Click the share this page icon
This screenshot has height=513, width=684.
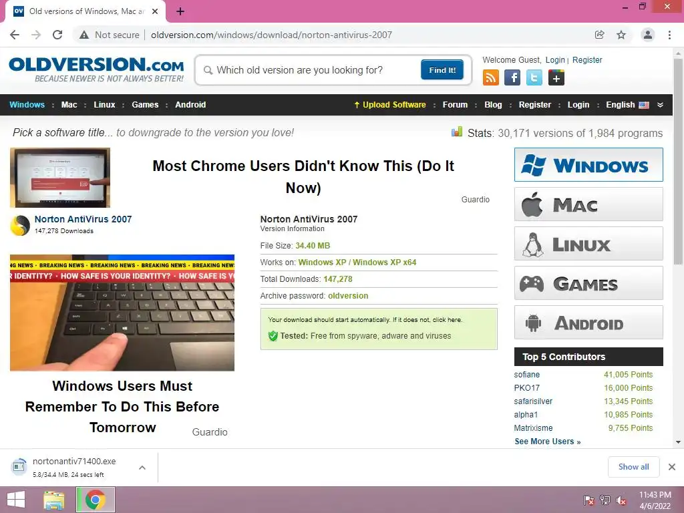[599, 35]
